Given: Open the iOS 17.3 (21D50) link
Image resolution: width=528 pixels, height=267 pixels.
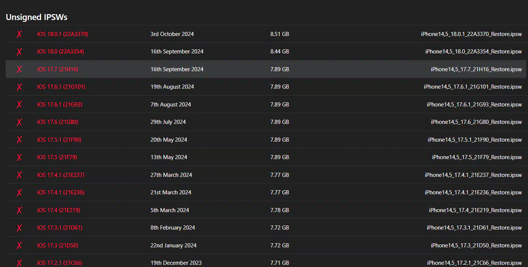Looking at the screenshot, I should pos(58,245).
